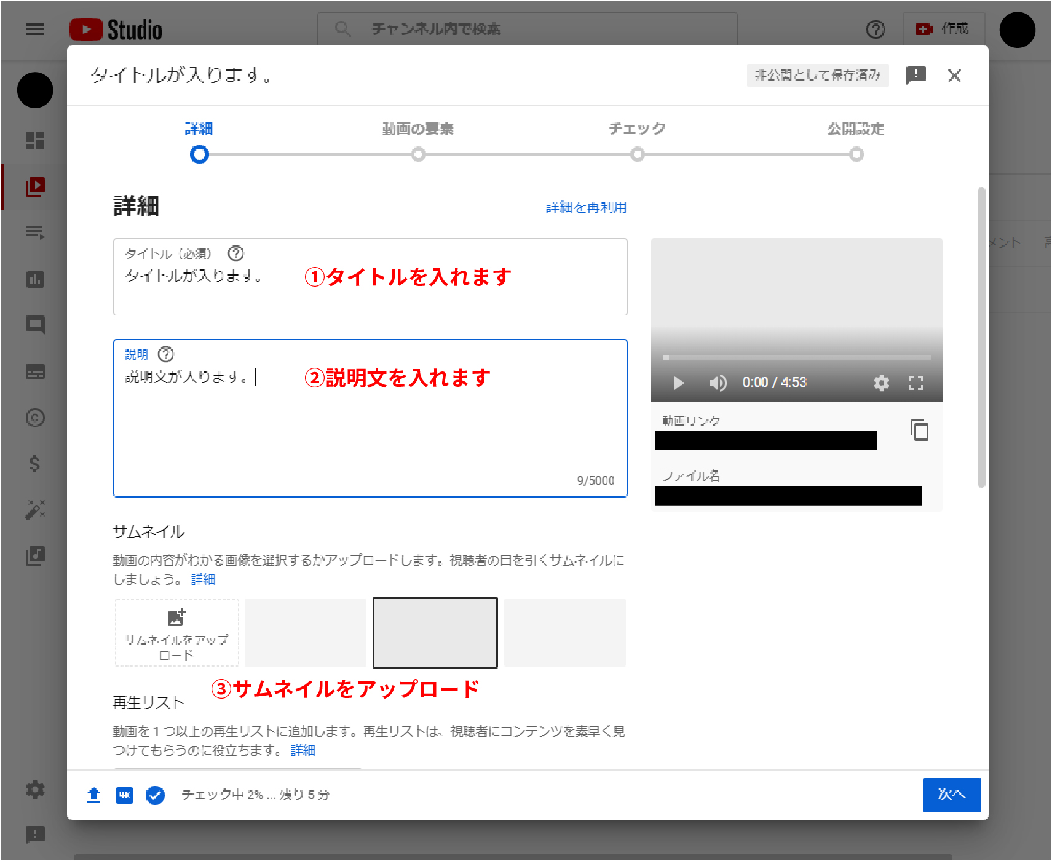The image size is (1052, 861).
Task: Click the send feedback icon in dialog header
Action: [916, 75]
